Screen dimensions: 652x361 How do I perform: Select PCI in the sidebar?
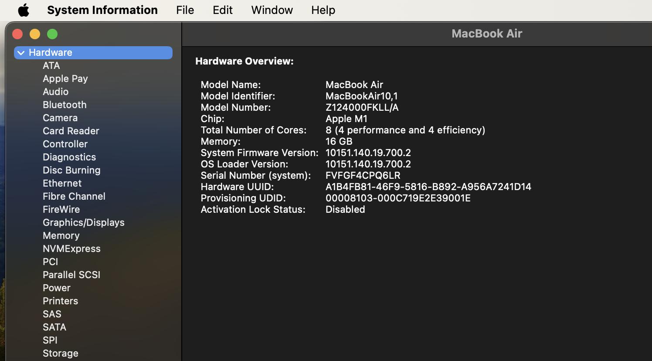coord(51,262)
